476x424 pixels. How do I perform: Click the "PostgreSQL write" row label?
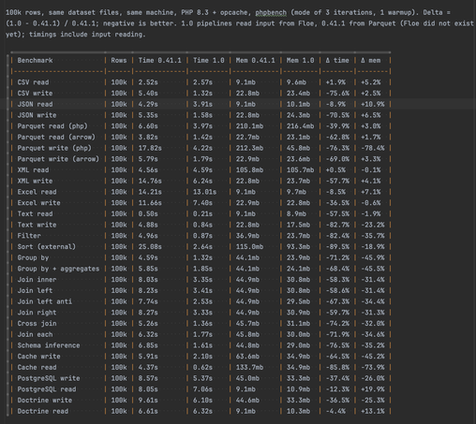(x=49, y=378)
